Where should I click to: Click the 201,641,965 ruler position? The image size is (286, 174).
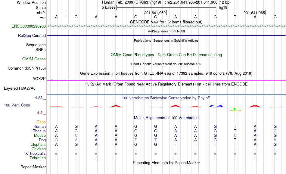pos(254,13)
